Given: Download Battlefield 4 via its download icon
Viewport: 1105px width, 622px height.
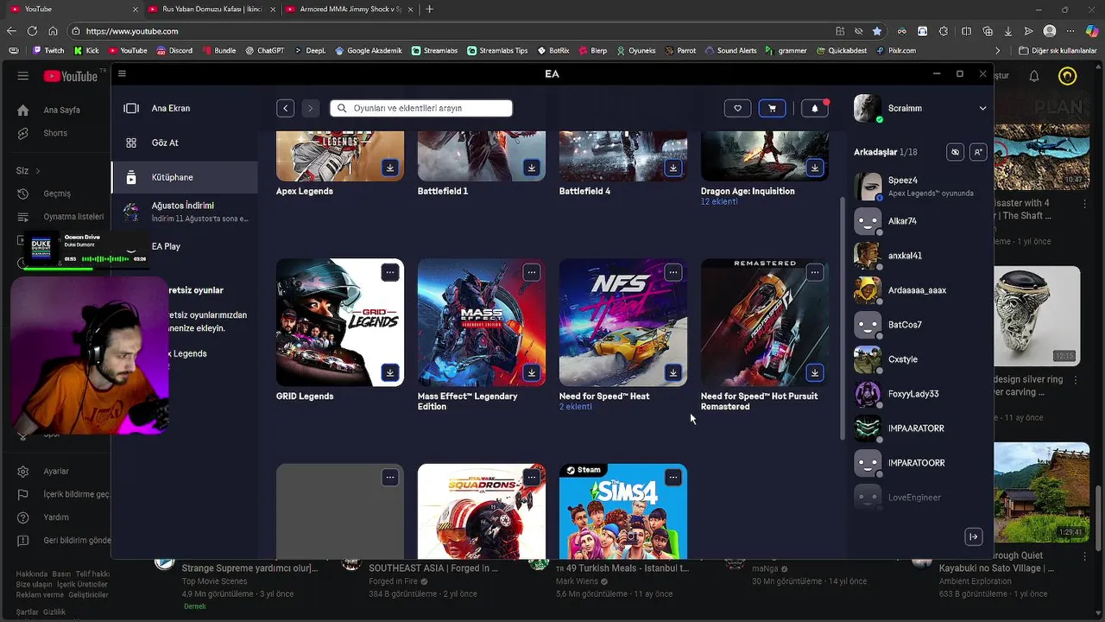Looking at the screenshot, I should coord(673,168).
